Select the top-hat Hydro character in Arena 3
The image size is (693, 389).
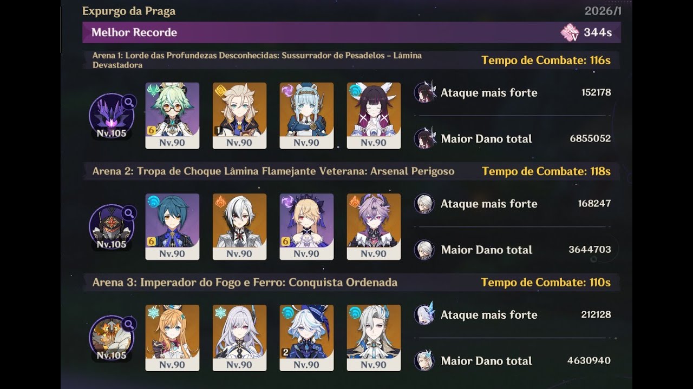point(306,338)
